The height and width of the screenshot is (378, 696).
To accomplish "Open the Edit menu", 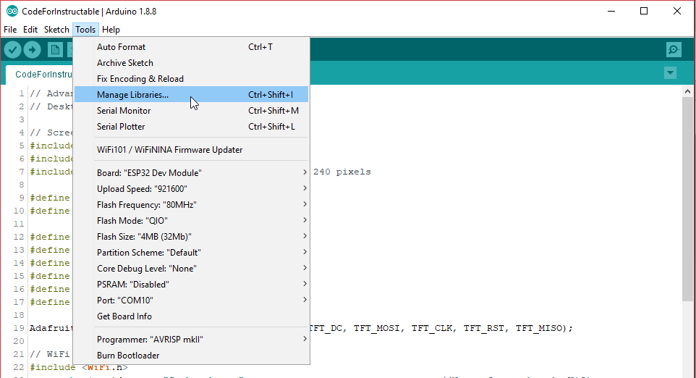I will point(30,29).
